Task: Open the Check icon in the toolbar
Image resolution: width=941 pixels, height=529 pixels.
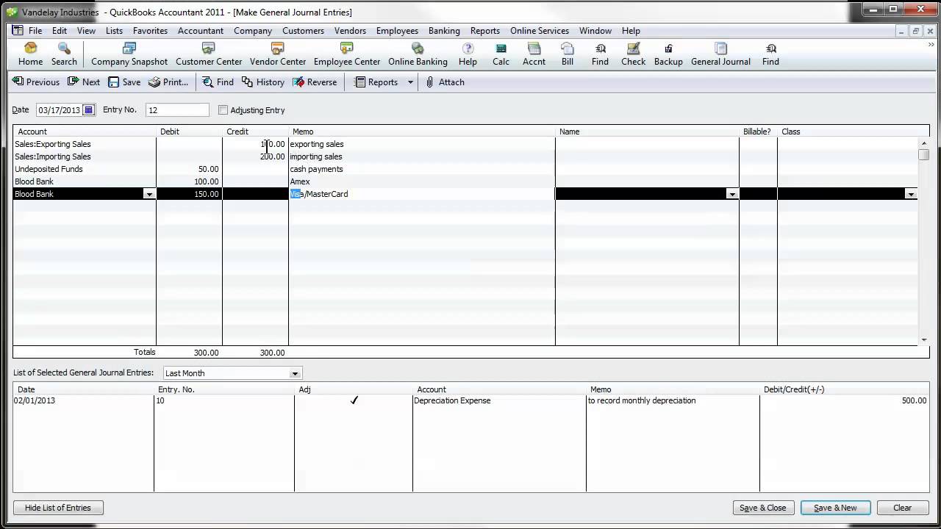Action: pyautogui.click(x=633, y=54)
